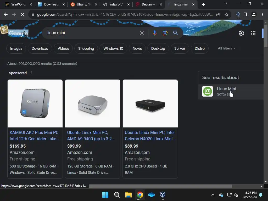The height and width of the screenshot is (201, 268).
Task: Click the $169.95 price text
Action: pos(18,146)
